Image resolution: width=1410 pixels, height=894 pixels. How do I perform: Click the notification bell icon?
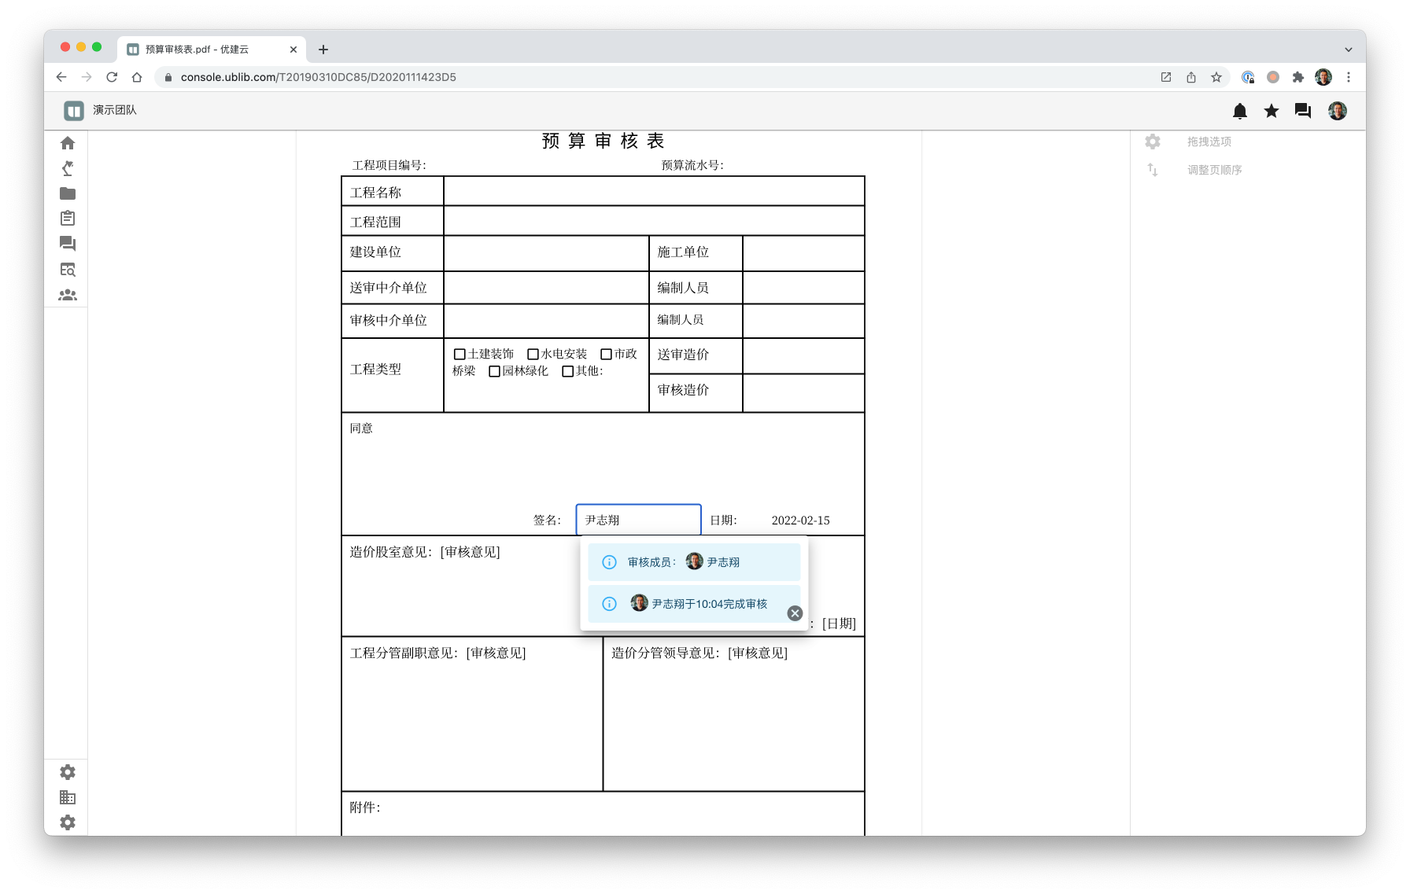tap(1240, 111)
